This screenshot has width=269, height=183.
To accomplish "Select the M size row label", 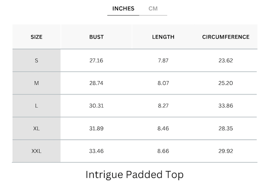I will [36, 83].
